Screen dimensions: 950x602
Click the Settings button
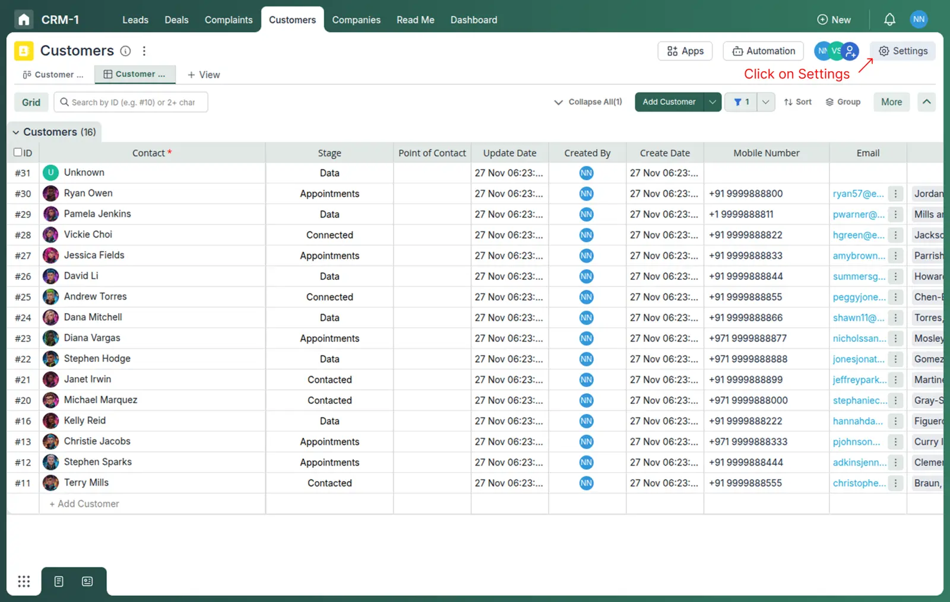coord(902,51)
